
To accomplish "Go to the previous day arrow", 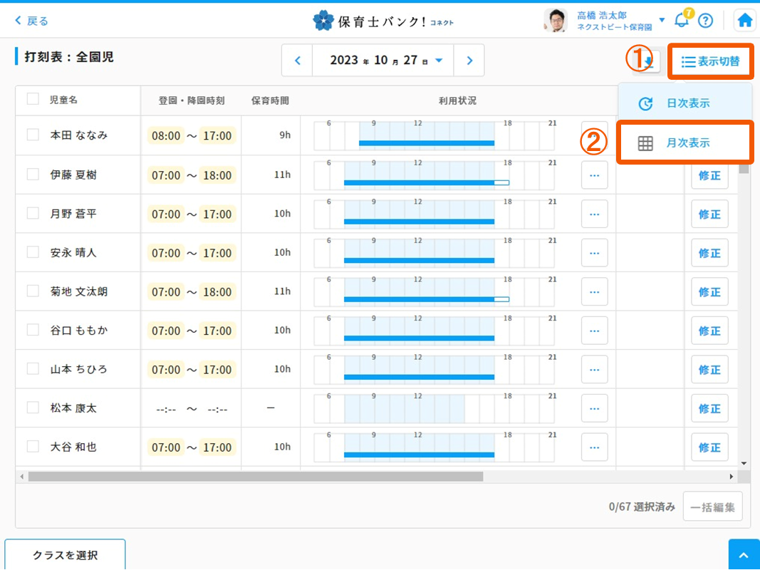I will pyautogui.click(x=298, y=61).
